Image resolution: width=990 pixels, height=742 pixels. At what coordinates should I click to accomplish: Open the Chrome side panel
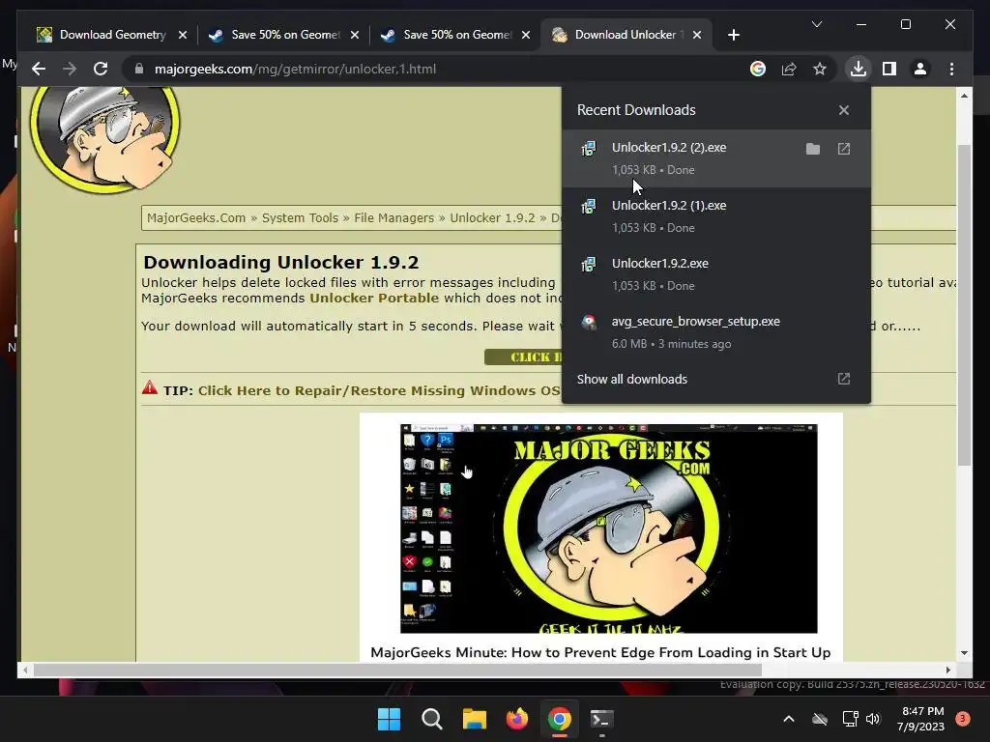tap(889, 69)
